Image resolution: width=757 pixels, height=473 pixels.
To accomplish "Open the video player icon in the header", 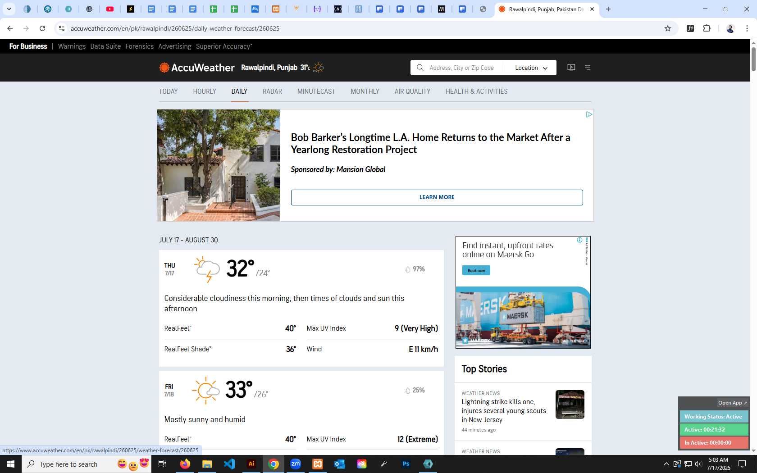I will (x=571, y=68).
